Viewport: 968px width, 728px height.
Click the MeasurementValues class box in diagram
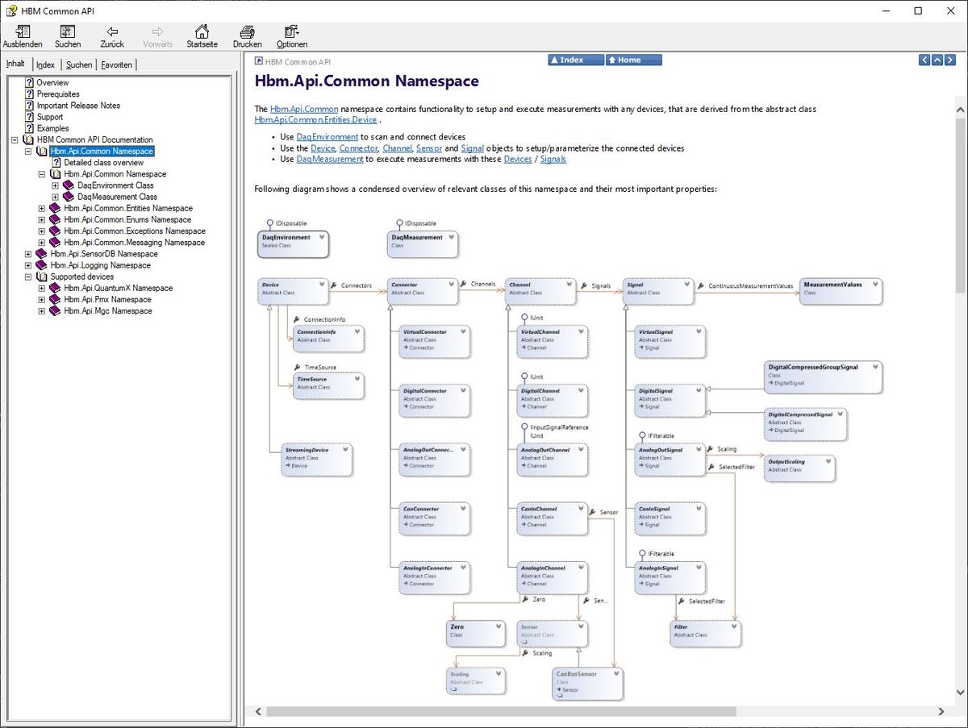[841, 291]
